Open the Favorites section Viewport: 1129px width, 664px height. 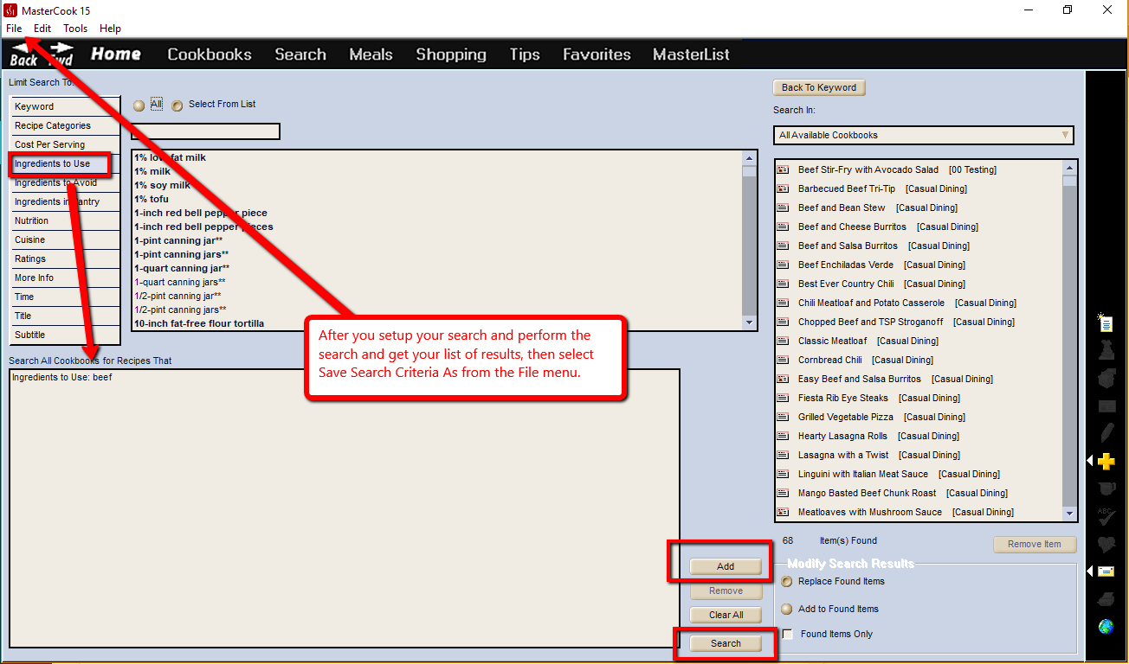click(597, 54)
